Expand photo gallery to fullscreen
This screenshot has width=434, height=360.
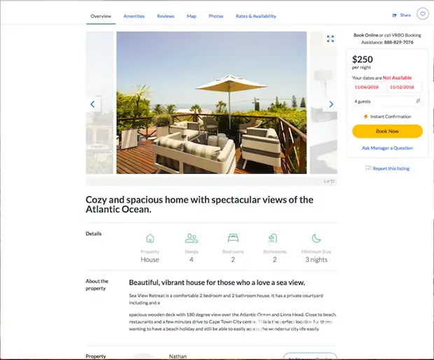(x=330, y=39)
